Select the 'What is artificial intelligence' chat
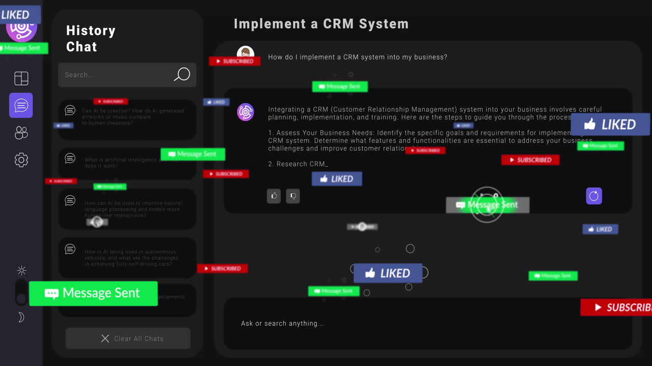Screen dimensions: 652x366 tap(127, 163)
